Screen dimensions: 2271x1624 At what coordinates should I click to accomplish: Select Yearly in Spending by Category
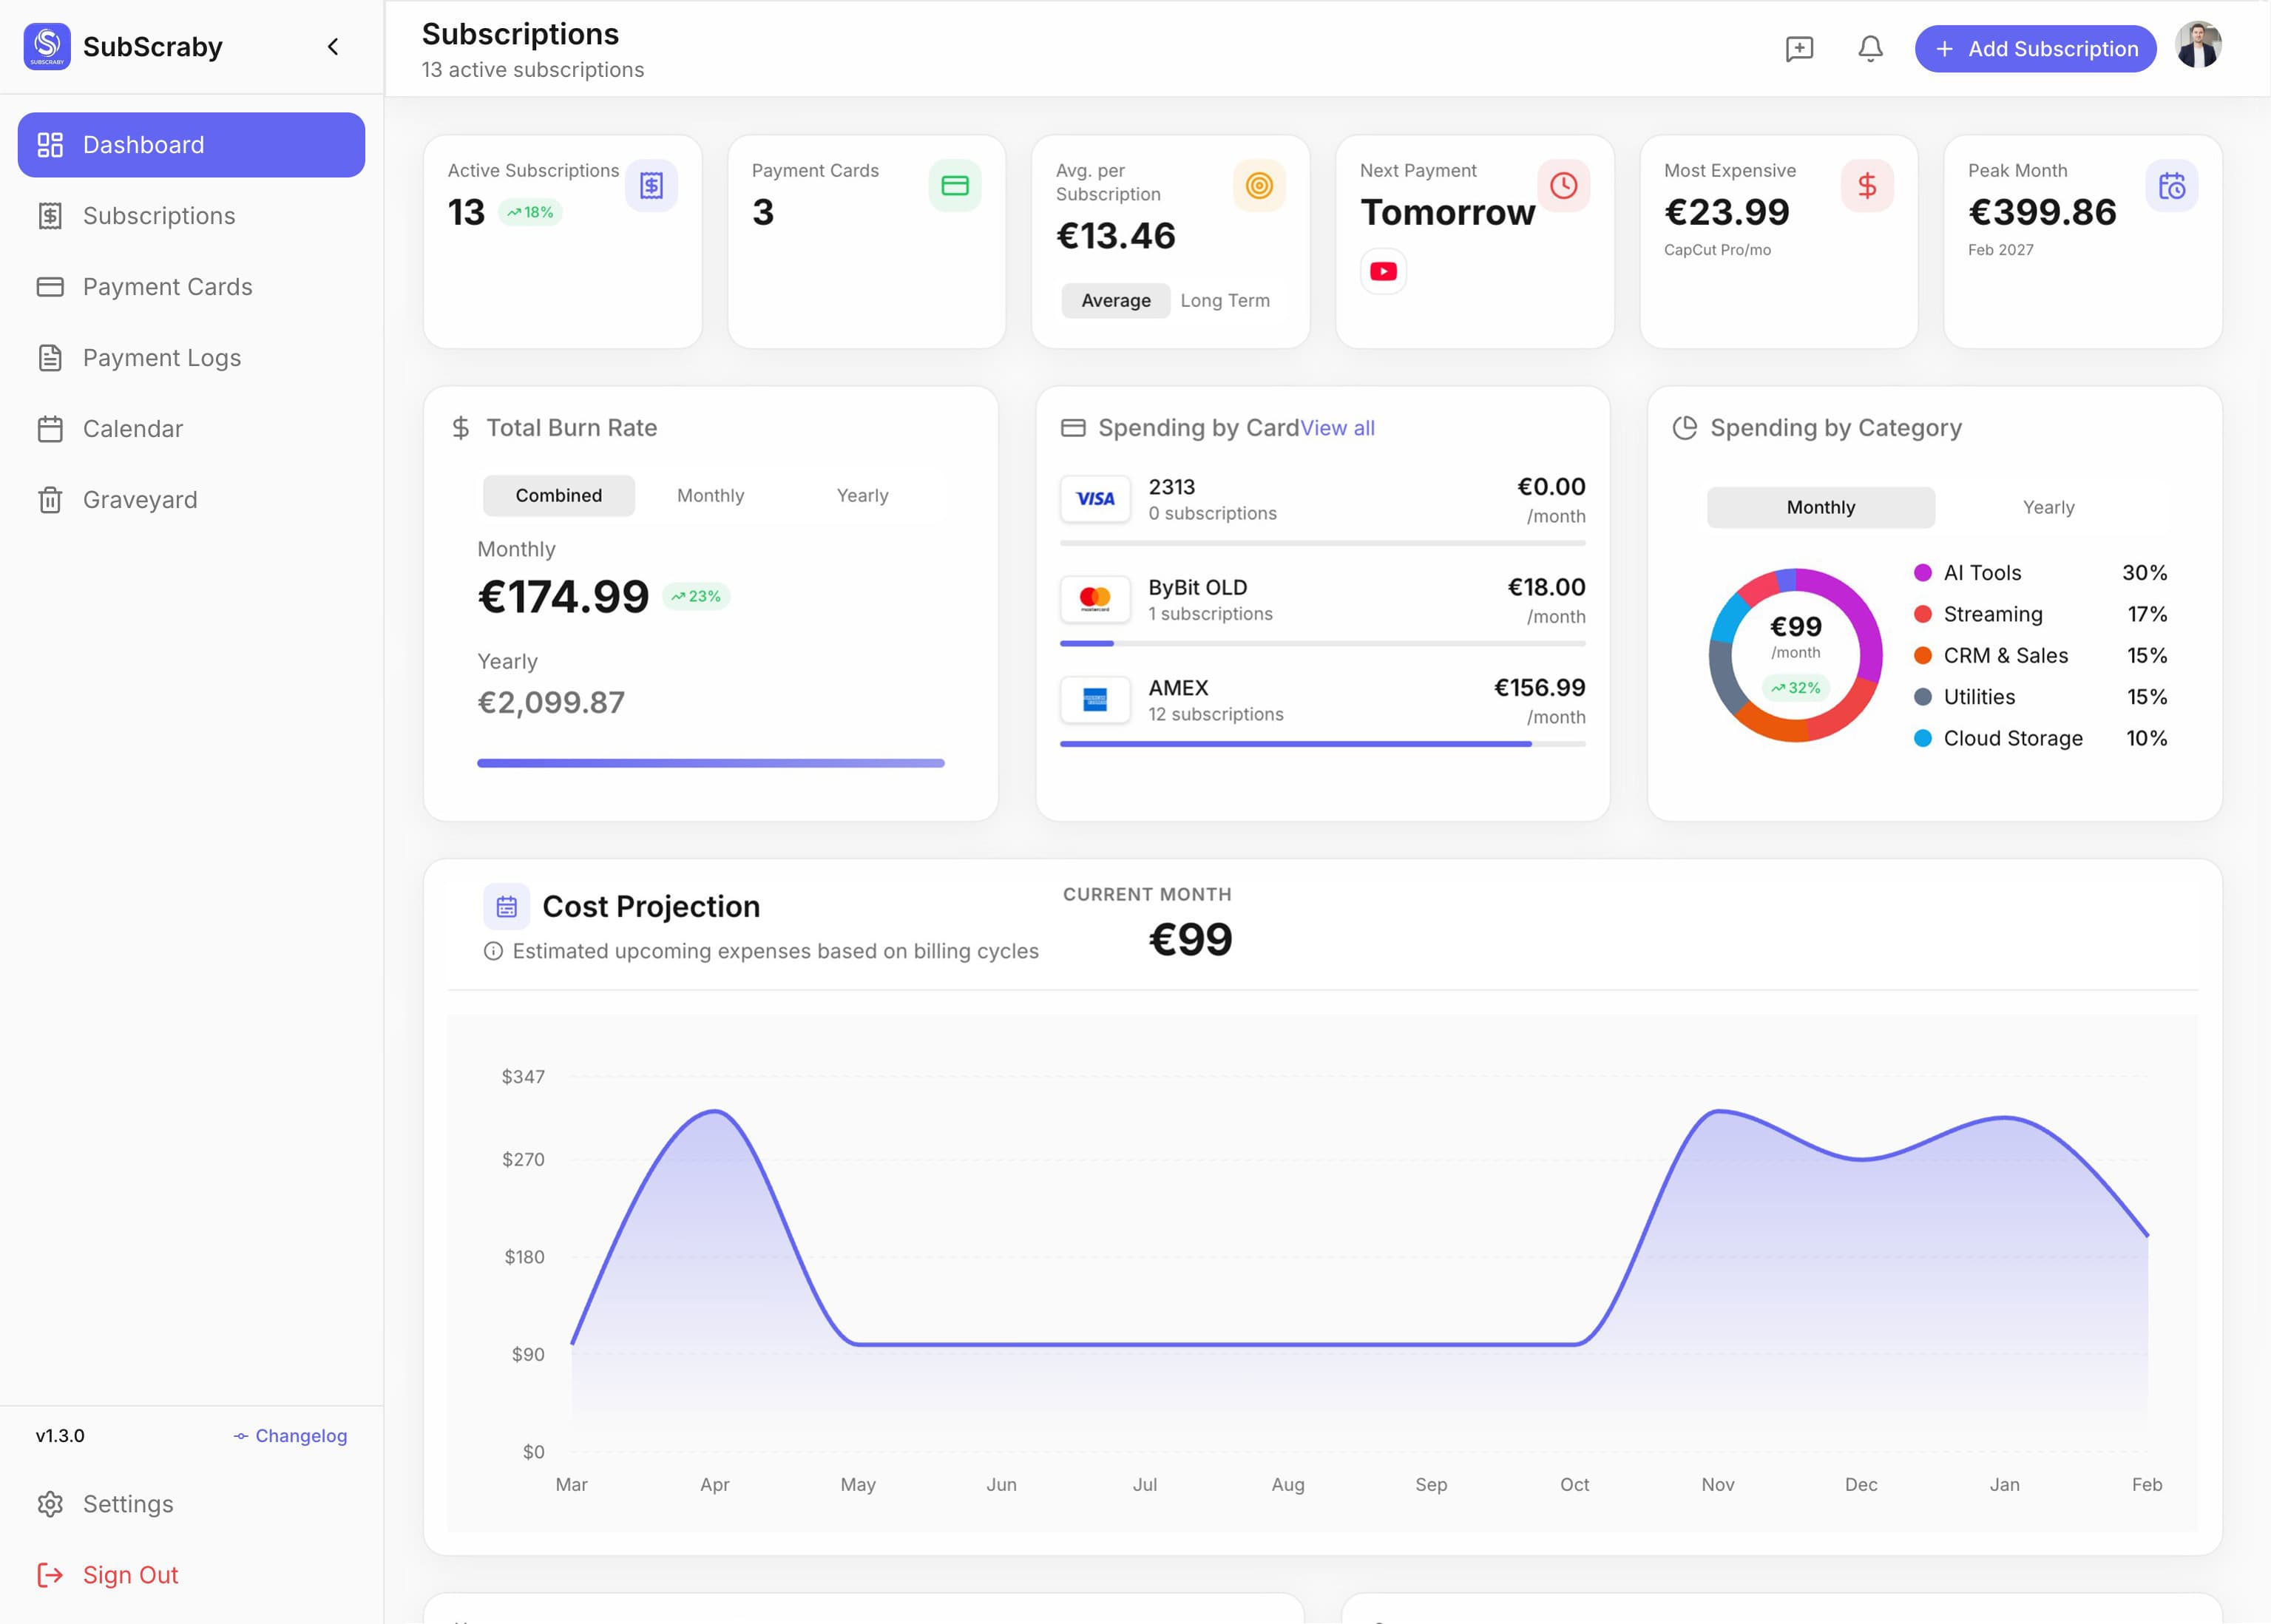click(x=2048, y=507)
